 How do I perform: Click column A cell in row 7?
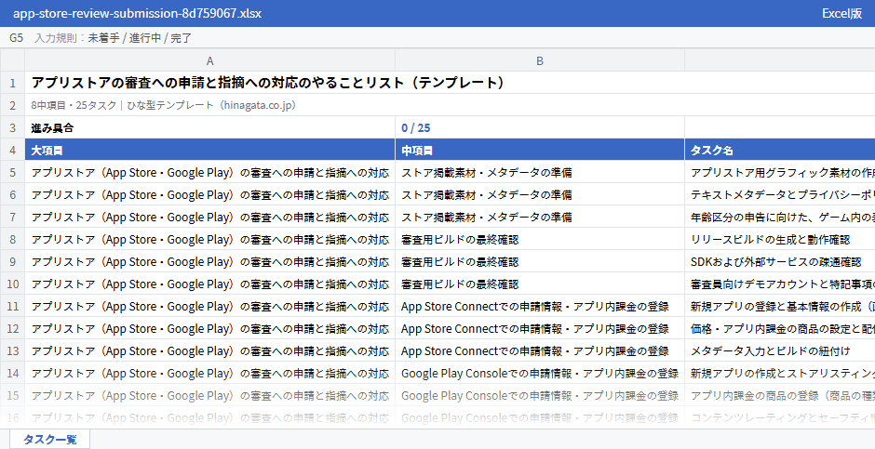pos(209,217)
